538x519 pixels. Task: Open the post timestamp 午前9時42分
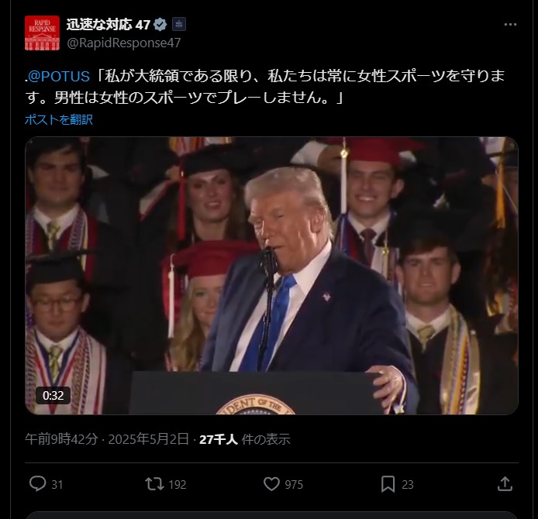tap(61, 439)
